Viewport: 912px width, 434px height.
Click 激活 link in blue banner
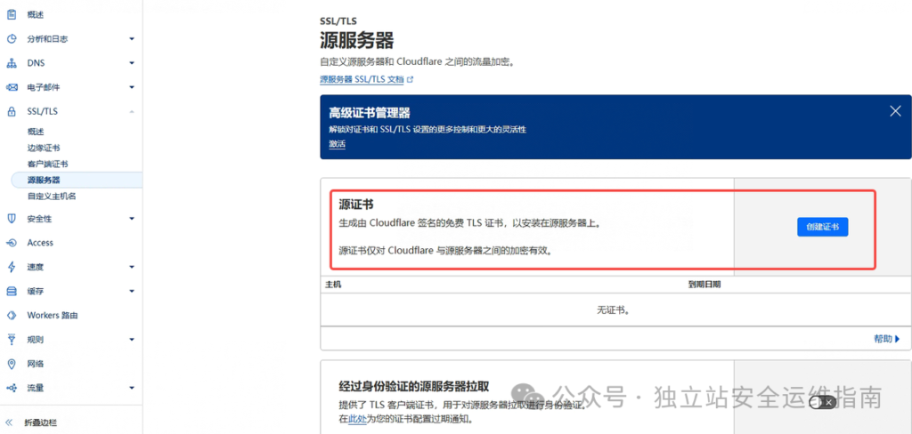[338, 144]
